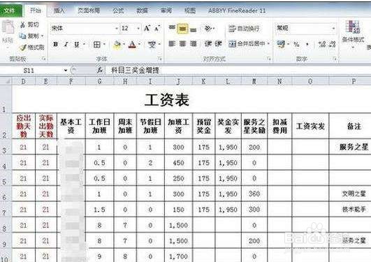Click the increase indent icon

click(x=218, y=44)
